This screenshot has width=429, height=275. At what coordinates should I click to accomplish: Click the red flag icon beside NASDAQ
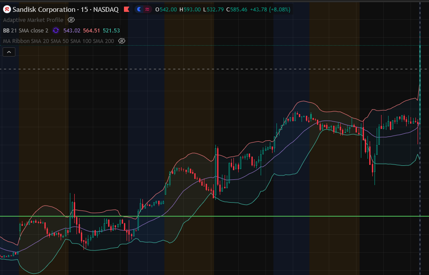coord(127,10)
